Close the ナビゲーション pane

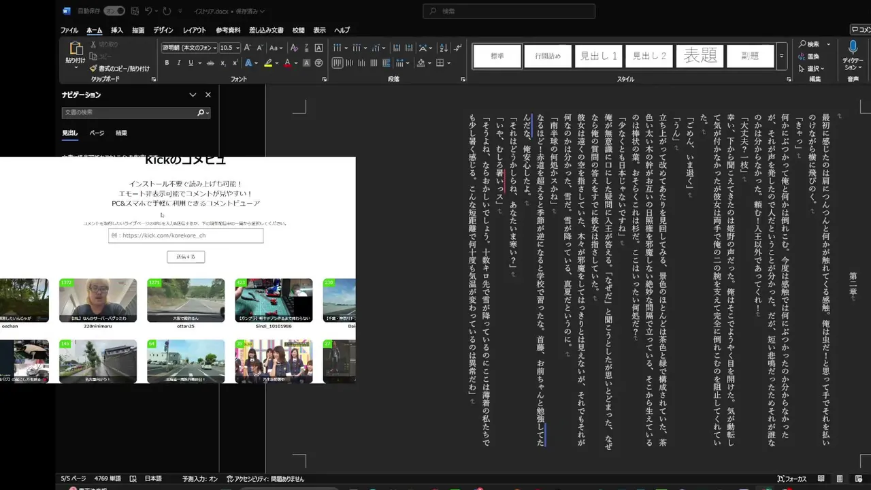point(208,95)
